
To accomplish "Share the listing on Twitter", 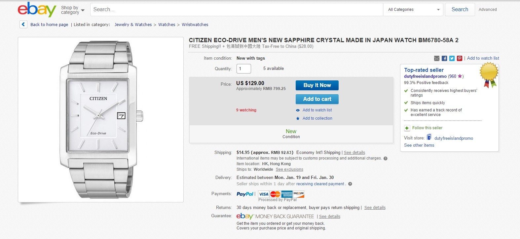I will coord(452,58).
